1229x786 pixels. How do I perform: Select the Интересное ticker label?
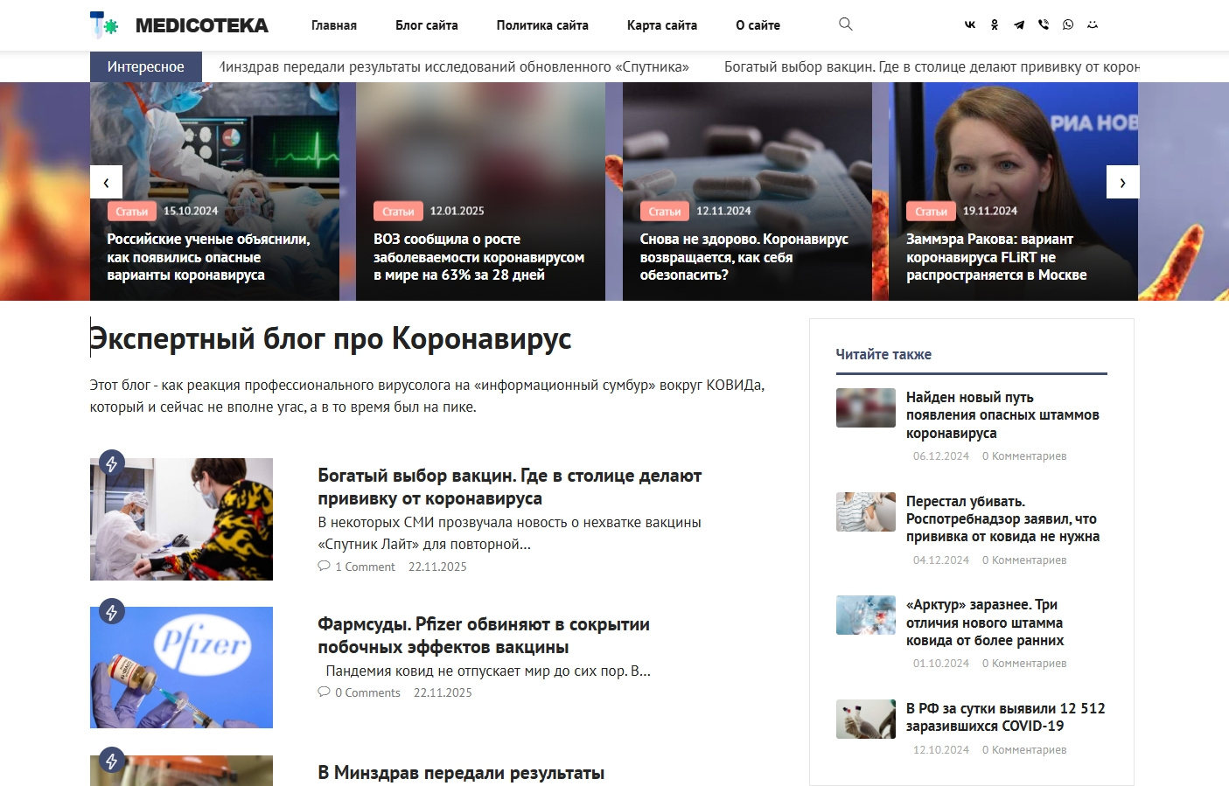pyautogui.click(x=146, y=66)
